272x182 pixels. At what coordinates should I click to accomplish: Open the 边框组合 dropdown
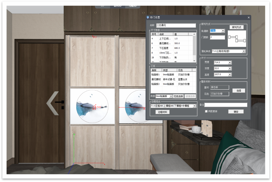194,106
